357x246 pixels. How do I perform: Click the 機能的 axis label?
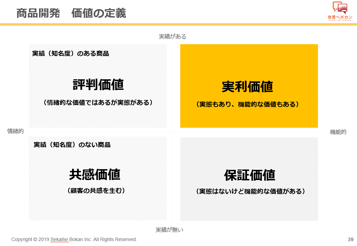(338, 132)
